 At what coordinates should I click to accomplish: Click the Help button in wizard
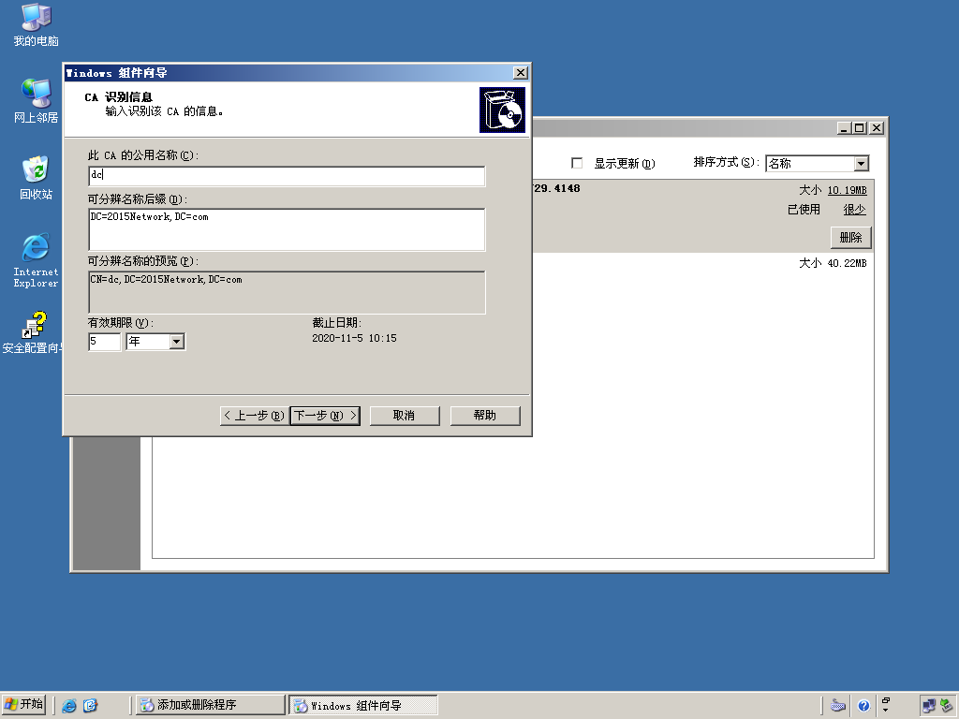(485, 416)
